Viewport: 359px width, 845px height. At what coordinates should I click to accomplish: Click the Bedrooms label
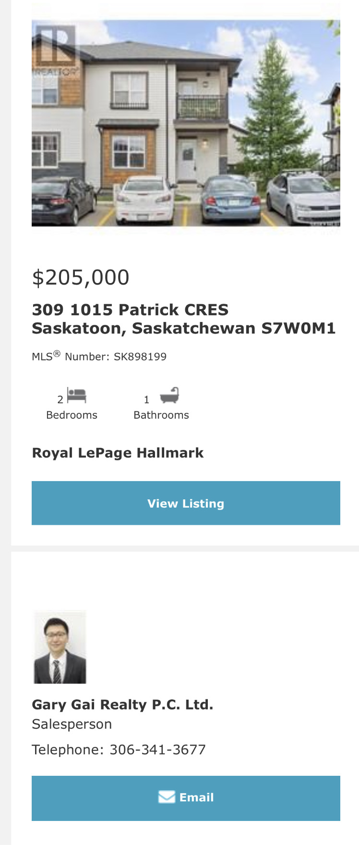[x=72, y=415]
